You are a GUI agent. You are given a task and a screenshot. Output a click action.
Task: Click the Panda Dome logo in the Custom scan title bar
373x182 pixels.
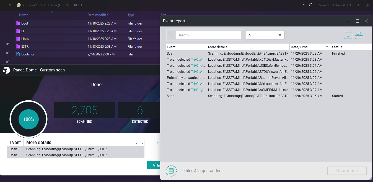pyautogui.click(x=6, y=70)
